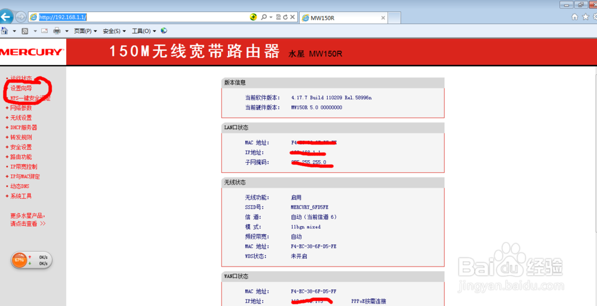
Task: Expand 无线设置 in the sidebar
Action: pyautogui.click(x=21, y=118)
